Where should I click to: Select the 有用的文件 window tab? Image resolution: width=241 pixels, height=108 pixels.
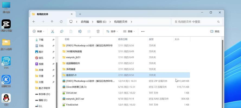(52, 14)
